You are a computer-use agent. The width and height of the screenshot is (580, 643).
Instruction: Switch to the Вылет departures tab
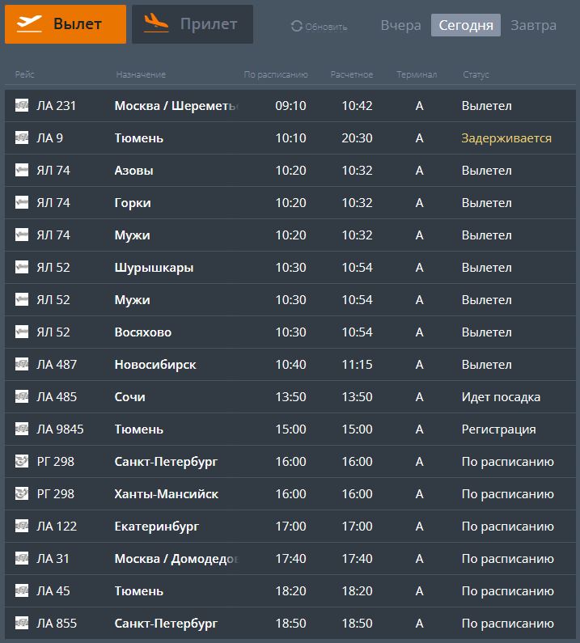click(66, 24)
